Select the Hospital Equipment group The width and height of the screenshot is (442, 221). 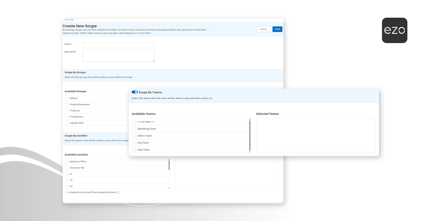(x=68, y=104)
